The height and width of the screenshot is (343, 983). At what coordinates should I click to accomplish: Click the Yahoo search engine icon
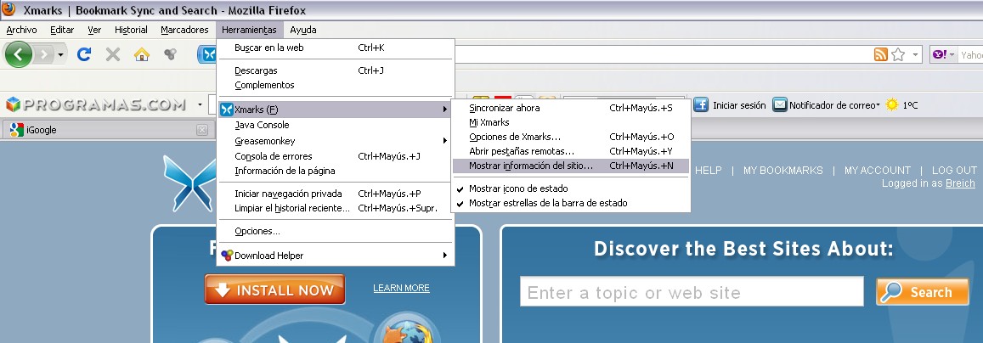point(939,55)
